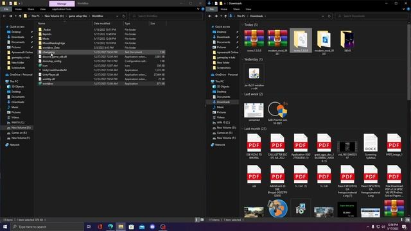Image resolution: width=411 pixels, height=231 pixels.
Task: Select the ncms_1.3.0.0 WinRAR archive in Downloads
Action: coord(254,40)
